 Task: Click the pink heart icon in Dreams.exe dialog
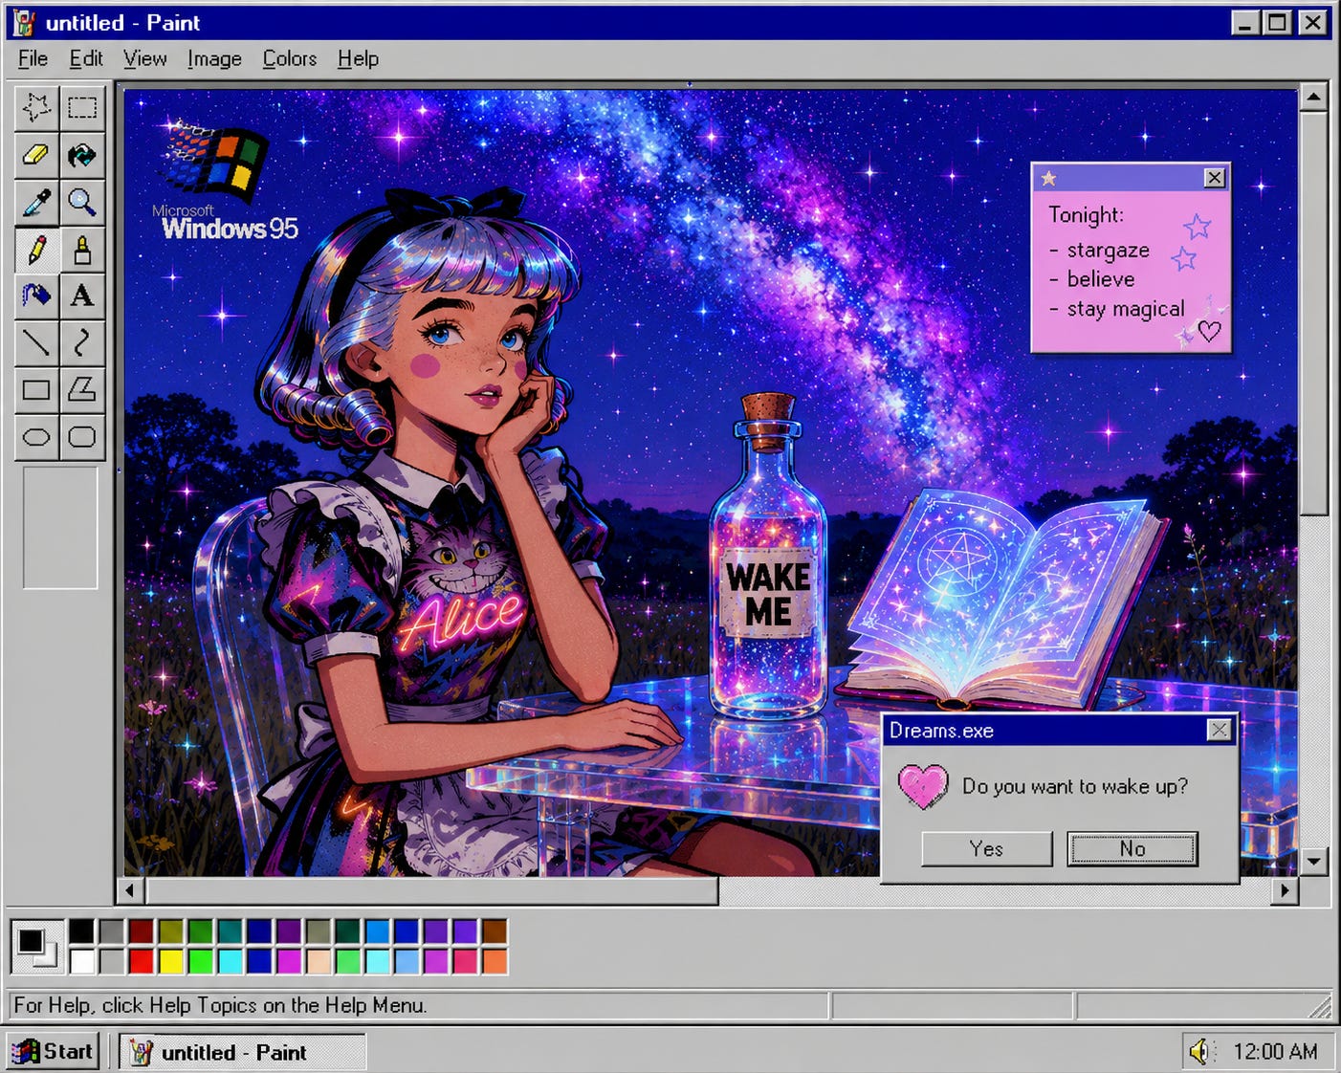(923, 786)
